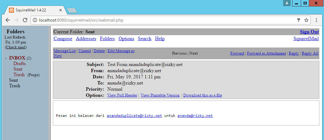Click the Folders heading in left pane
The image size is (324, 140).
[15, 31]
